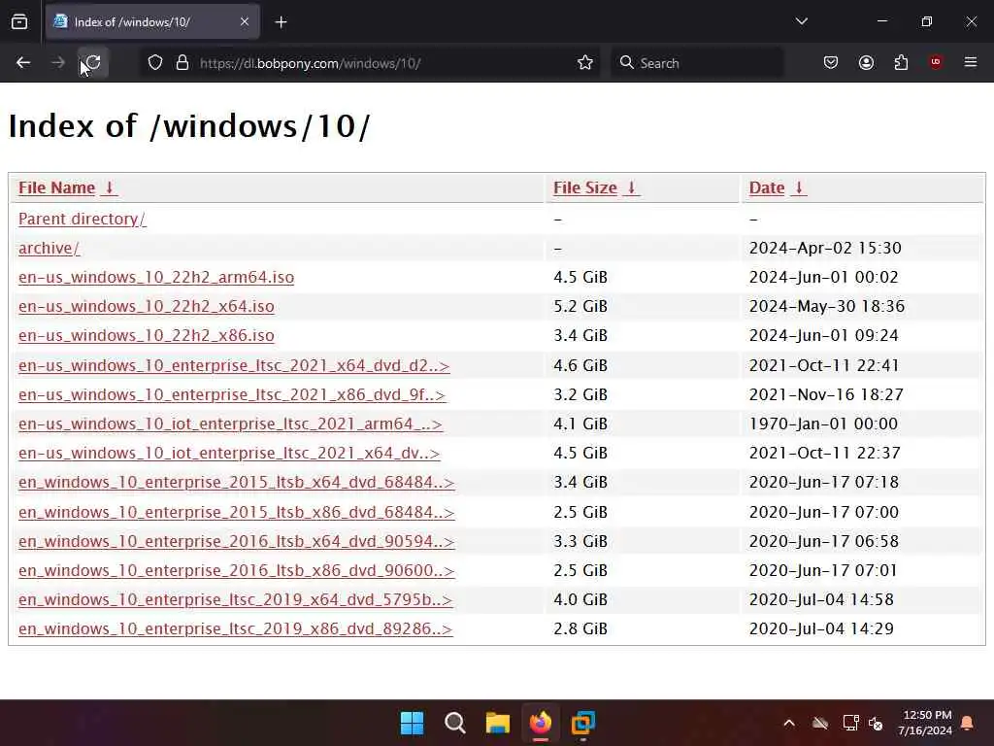Show site security lock information
This screenshot has width=994, height=746.
click(x=182, y=63)
